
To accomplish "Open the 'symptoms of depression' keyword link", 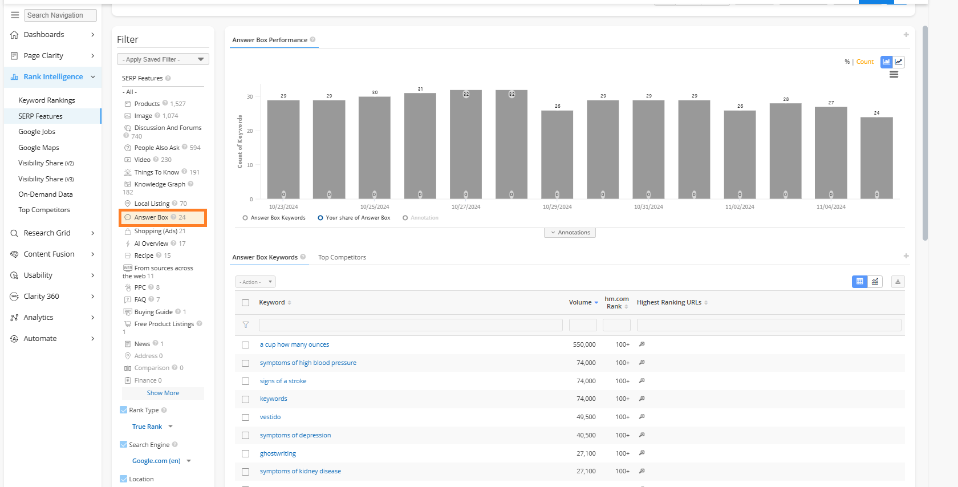I will [295, 435].
